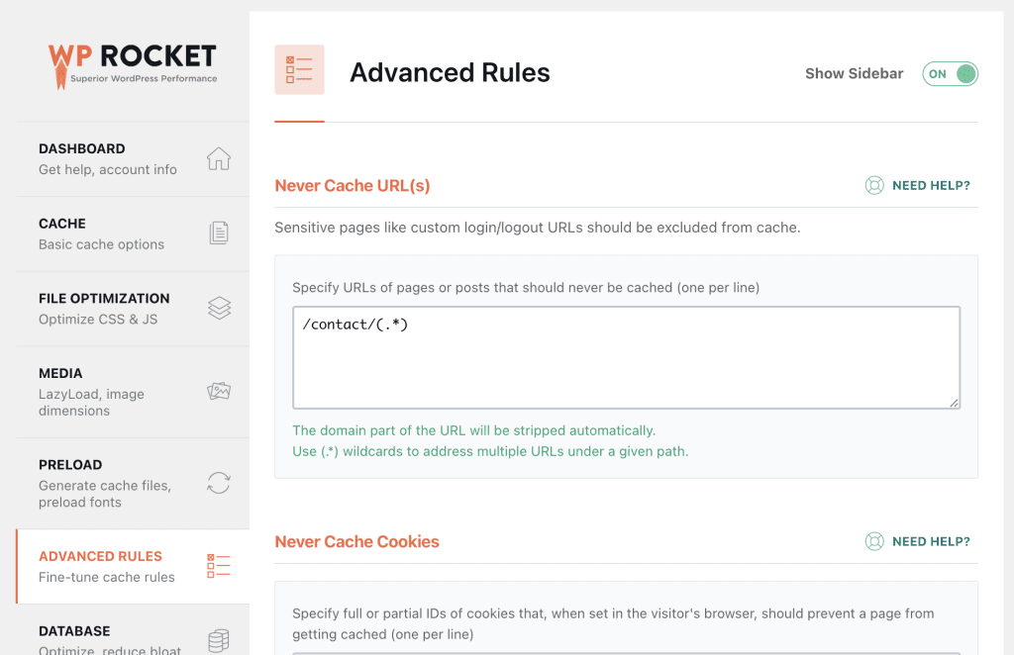Click the lifebuoy icon beside Never Cache URL(s)
Image resolution: width=1014 pixels, height=655 pixels.
(x=874, y=185)
